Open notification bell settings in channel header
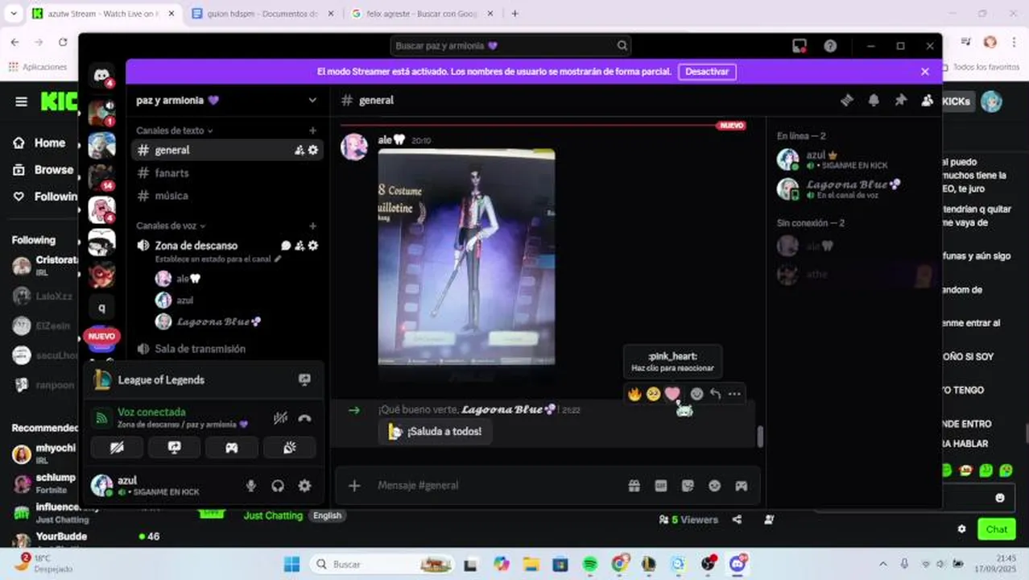 [874, 100]
